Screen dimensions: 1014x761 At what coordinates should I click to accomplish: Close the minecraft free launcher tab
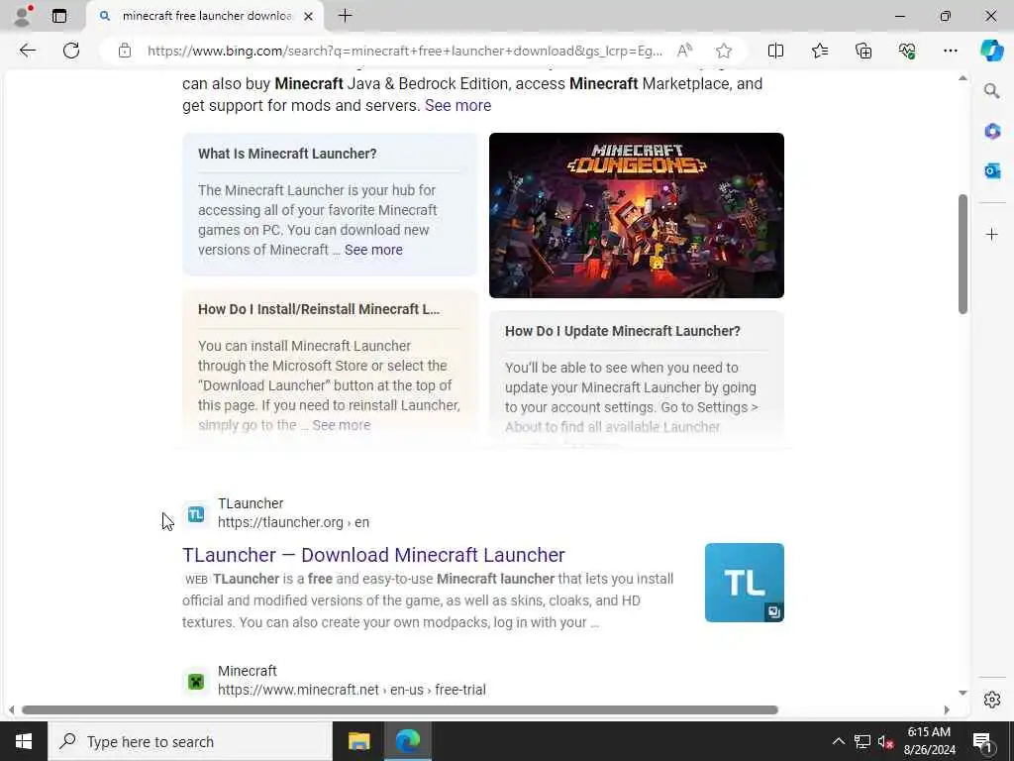tap(309, 16)
